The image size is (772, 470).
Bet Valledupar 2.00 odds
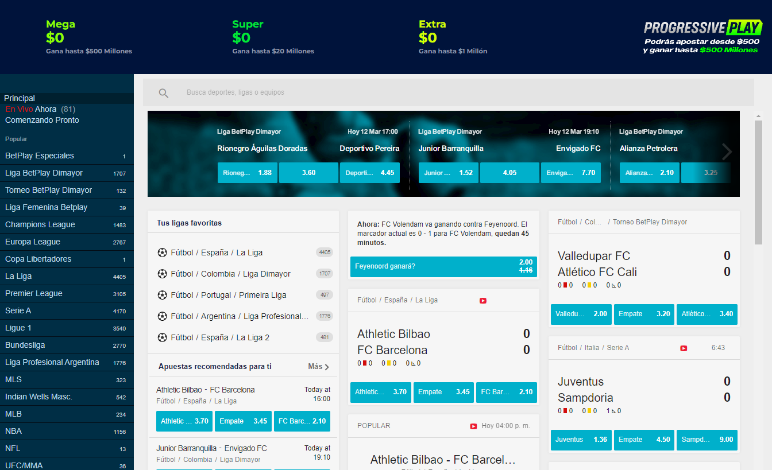coord(581,314)
